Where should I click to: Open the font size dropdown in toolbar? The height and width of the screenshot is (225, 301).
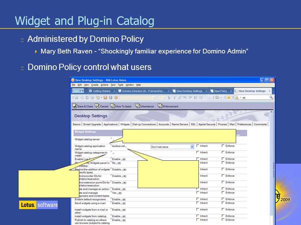(164, 98)
